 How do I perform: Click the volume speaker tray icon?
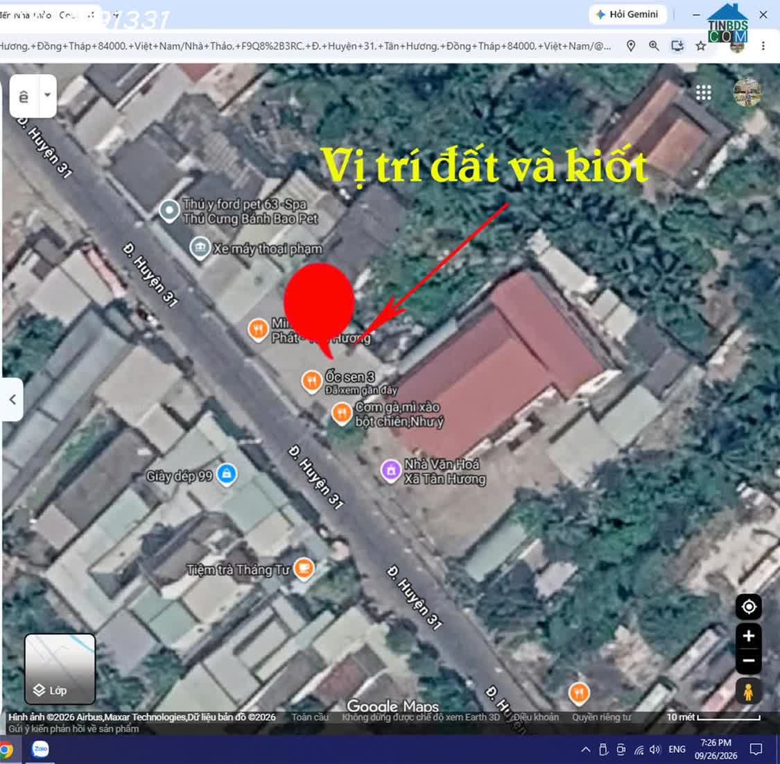coord(655,749)
